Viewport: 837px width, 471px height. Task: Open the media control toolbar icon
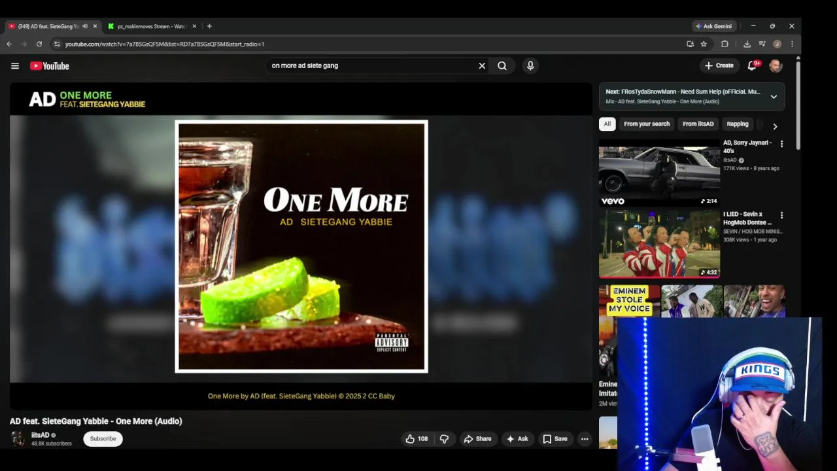pos(762,44)
